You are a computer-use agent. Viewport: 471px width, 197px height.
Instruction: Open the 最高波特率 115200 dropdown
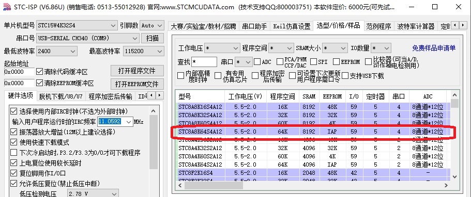click(x=144, y=51)
